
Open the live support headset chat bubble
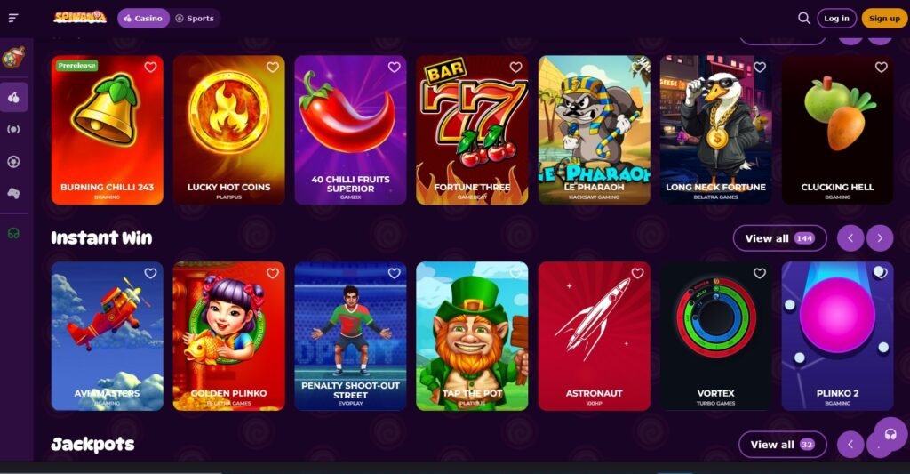pos(890,435)
